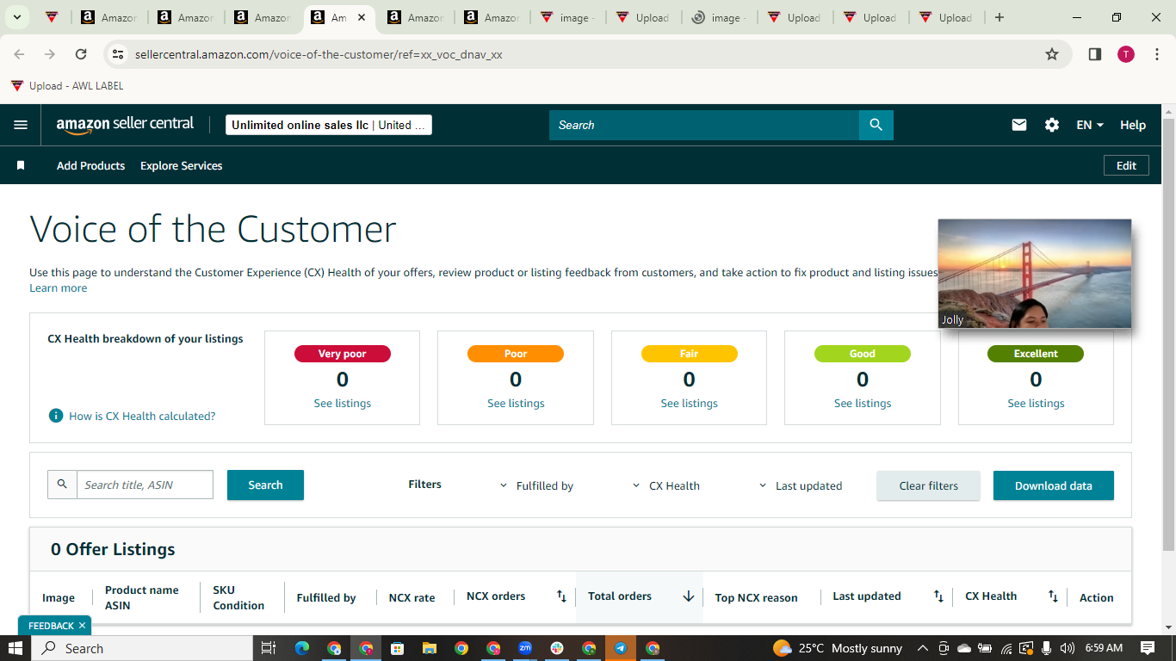Open the Unlimited online sales llc account switcher

[x=329, y=125]
